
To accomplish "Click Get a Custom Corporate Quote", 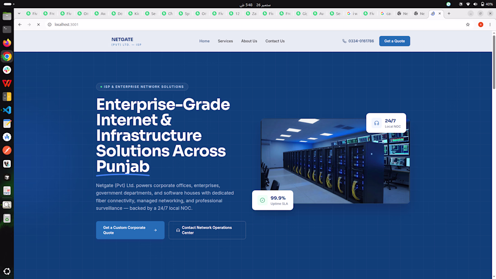I will pos(130,230).
